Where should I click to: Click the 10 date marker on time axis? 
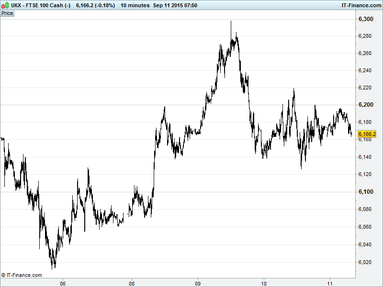coord(264,282)
